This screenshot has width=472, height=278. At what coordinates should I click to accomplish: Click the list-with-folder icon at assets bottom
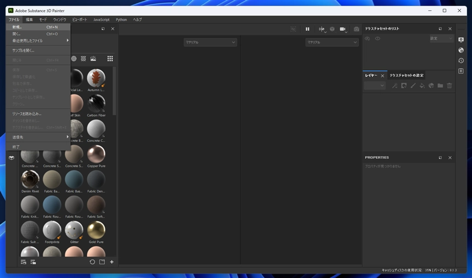pos(33,262)
